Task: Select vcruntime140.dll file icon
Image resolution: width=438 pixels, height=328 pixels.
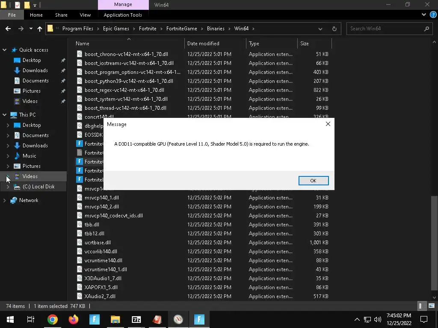Action: point(80,260)
